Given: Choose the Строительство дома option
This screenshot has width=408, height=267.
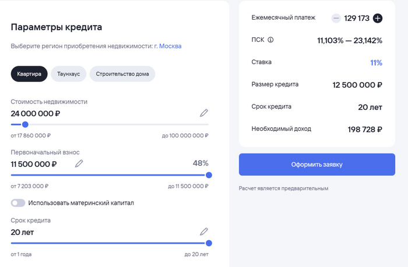Looking at the screenshot, I should click(122, 74).
